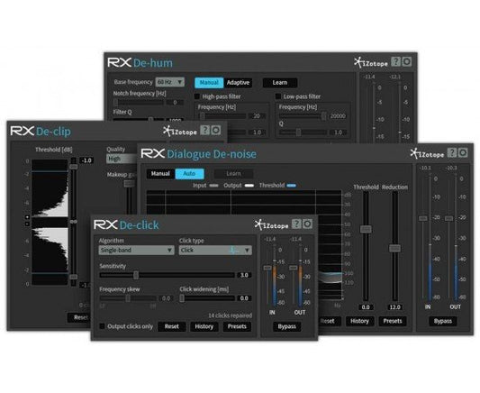This screenshot has height=393, width=480.
Task: Click iZotope logo in Dialogue De-noise window
Action: pos(427,154)
